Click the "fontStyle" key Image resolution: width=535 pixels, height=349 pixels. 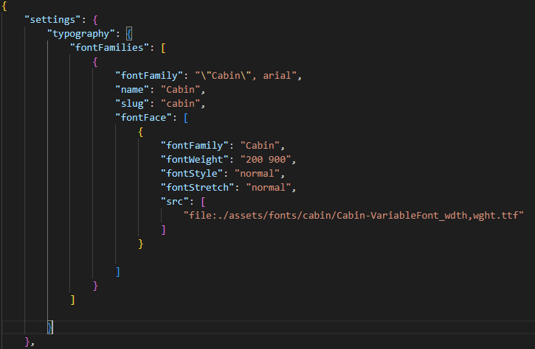pyautogui.click(x=192, y=173)
